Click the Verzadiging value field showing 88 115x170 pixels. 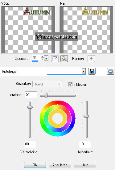coord(30,144)
